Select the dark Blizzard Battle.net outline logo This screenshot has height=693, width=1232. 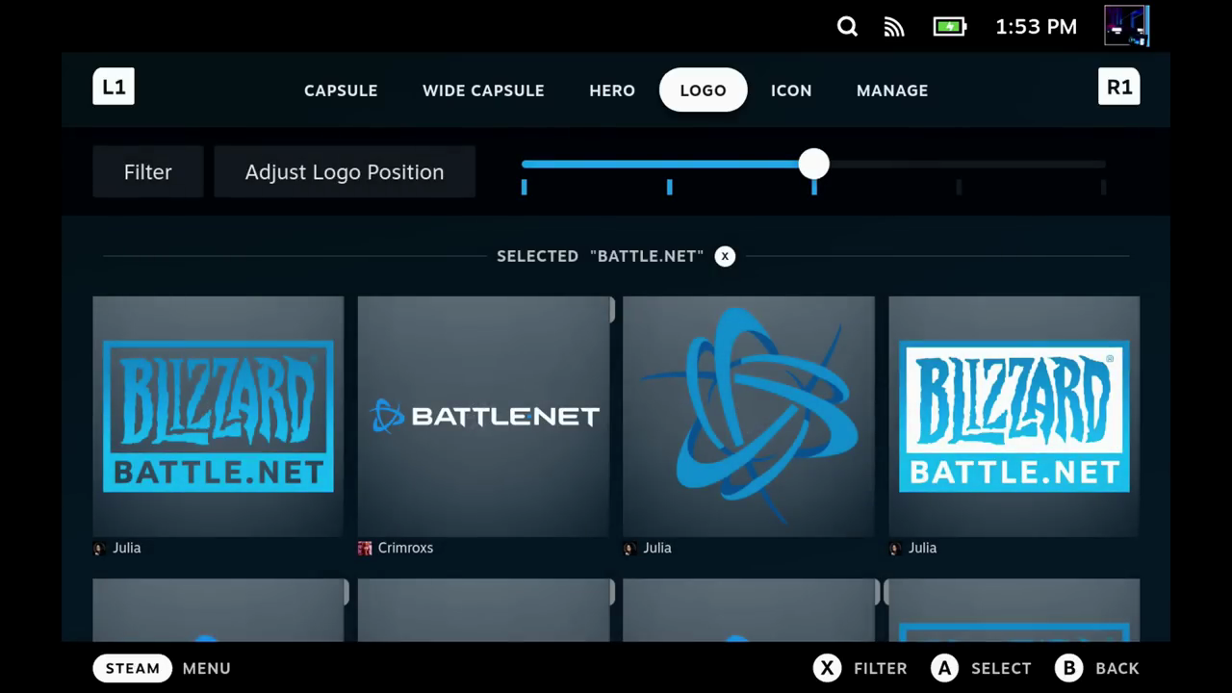tap(218, 416)
